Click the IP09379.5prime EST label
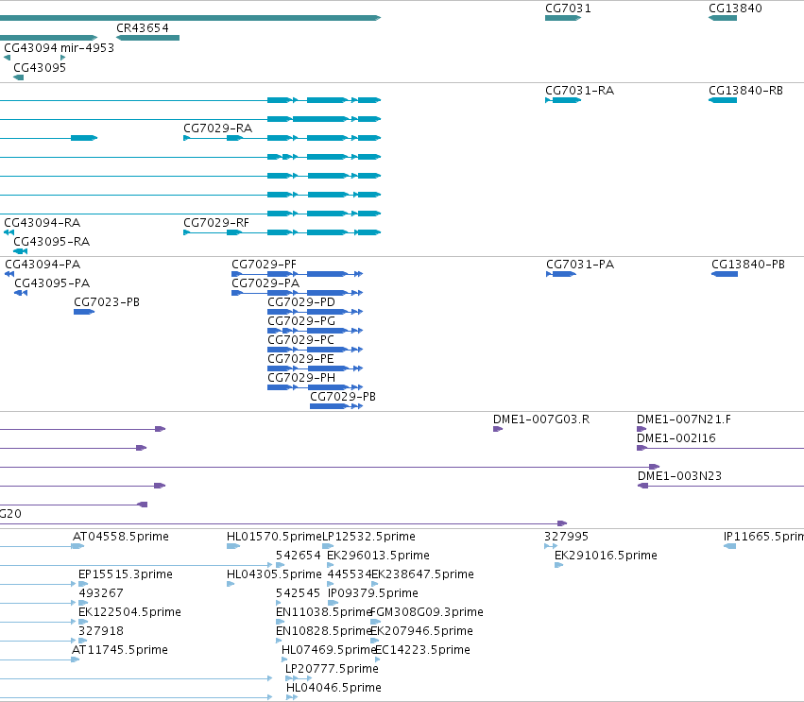This screenshot has height=702, width=804. 373,593
